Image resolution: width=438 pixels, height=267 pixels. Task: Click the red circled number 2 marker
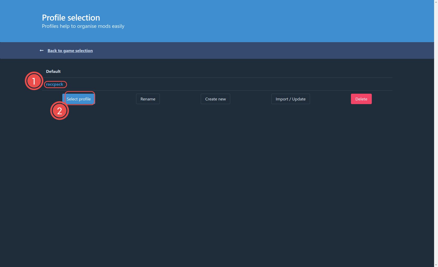coord(59,111)
